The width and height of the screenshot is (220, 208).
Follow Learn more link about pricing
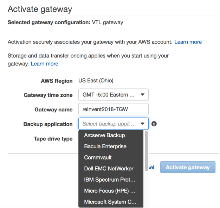pyautogui.click(x=44, y=64)
